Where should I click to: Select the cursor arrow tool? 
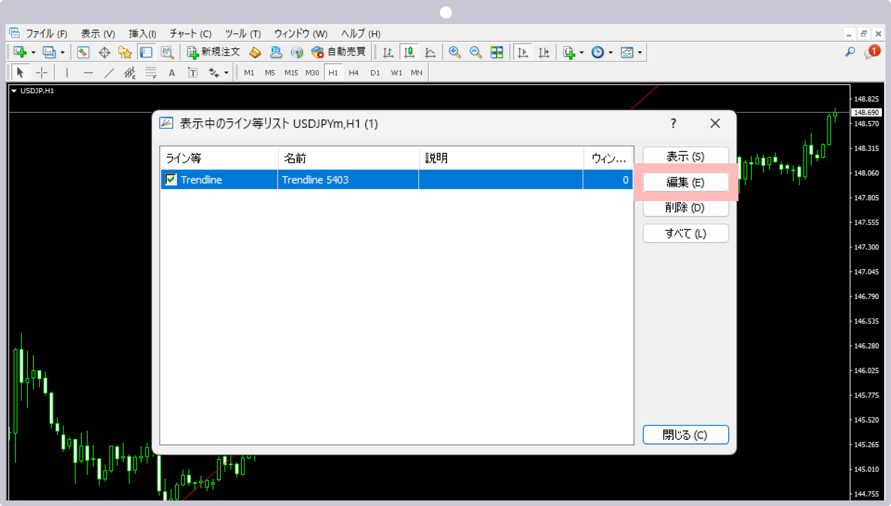point(20,72)
